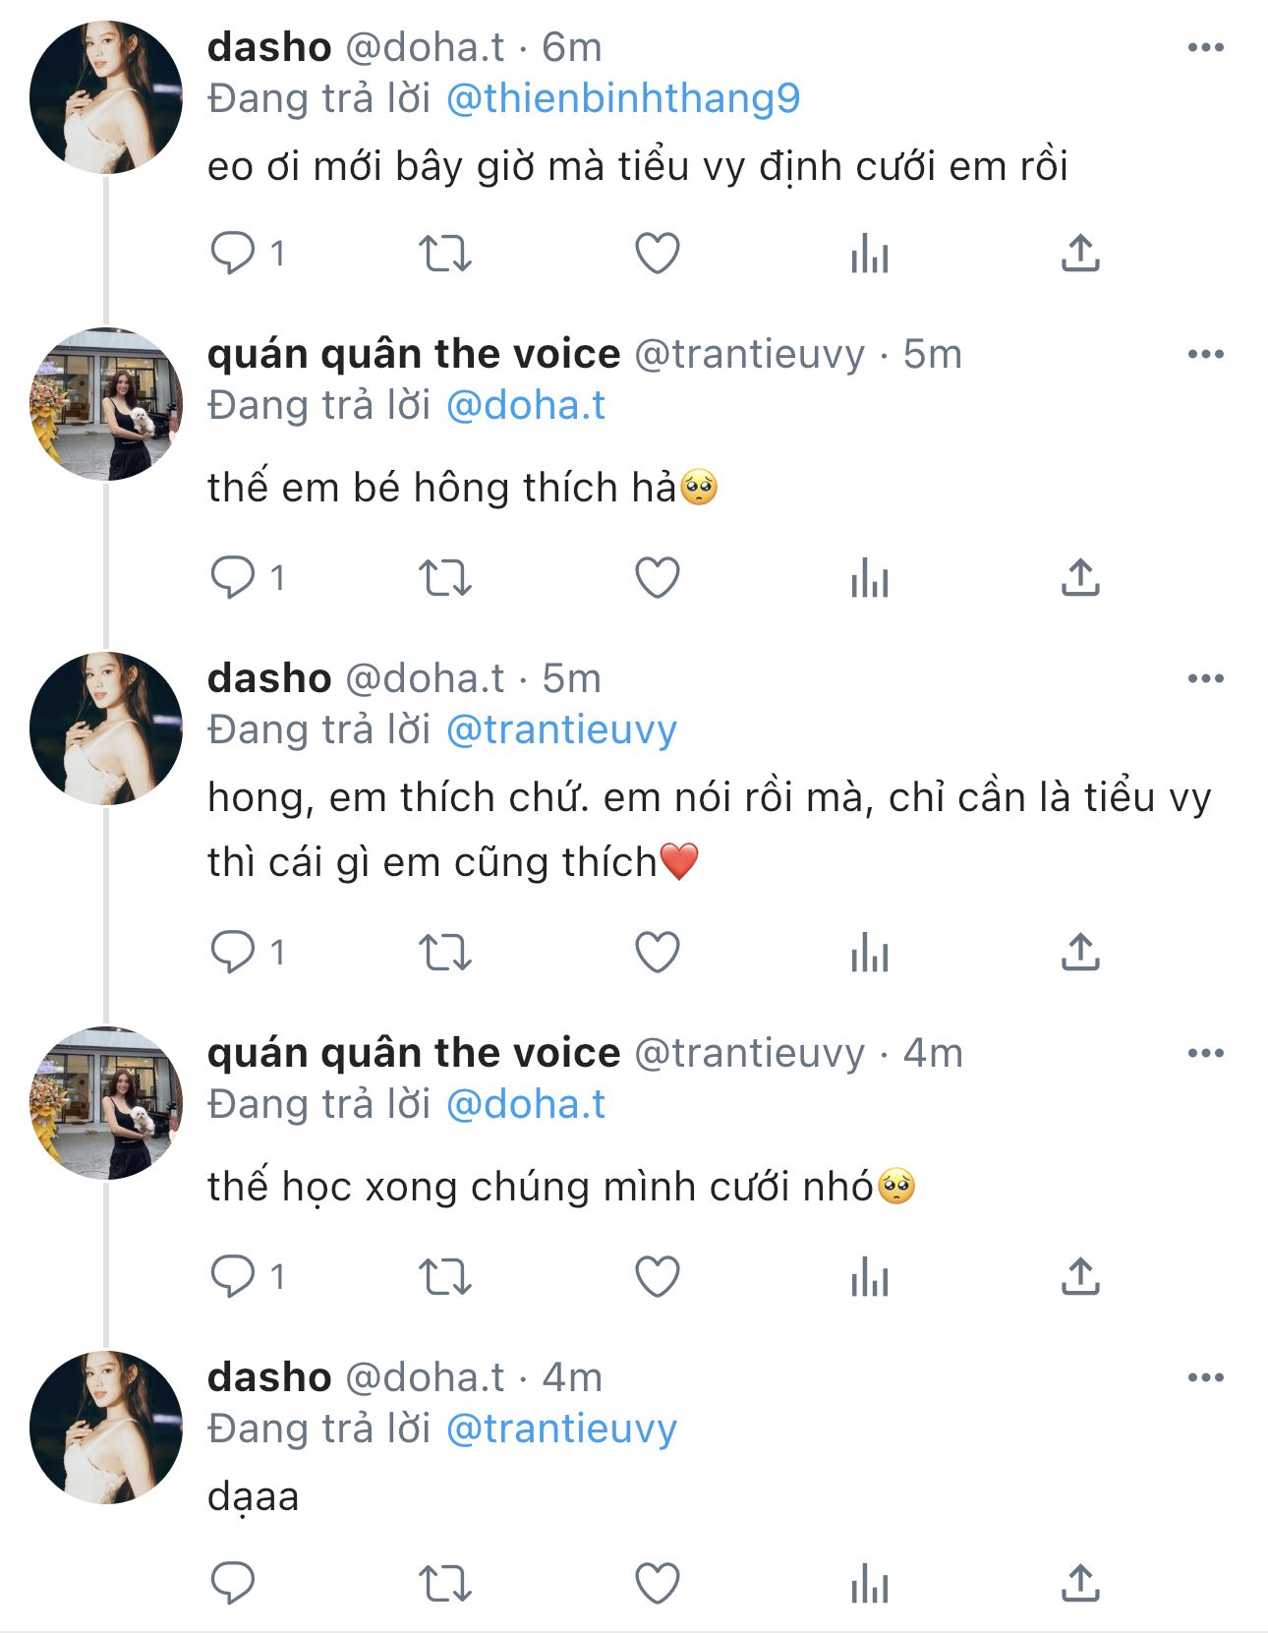Open the @thienbinhthang9 mention link
Screen dimensions: 1268x1633
click(x=623, y=98)
